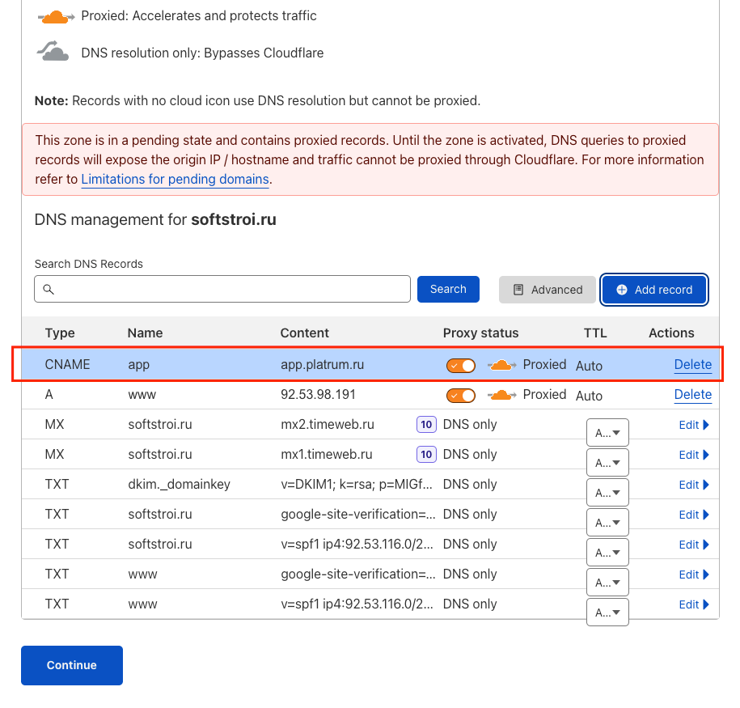Toggle proxy status for app CNAME record

461,366
